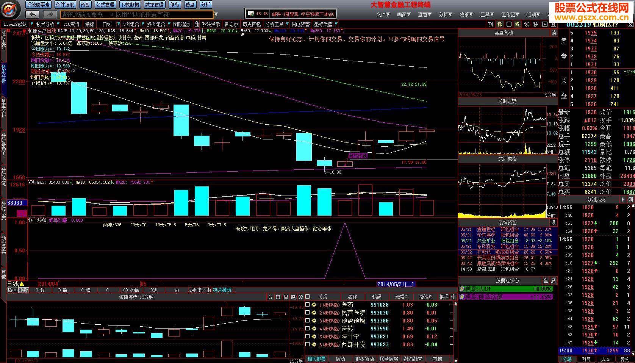Viewport: 635px width, 363px height.
Task: Tick the checkbox for 送转 row
Action: click(308, 329)
